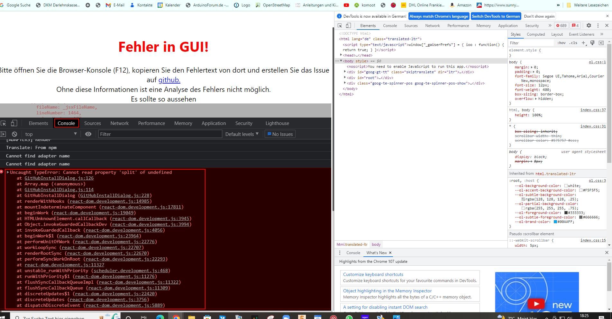The height and width of the screenshot is (319, 612).
Task: Open the Weitere Lesezeichen folder
Action: click(x=587, y=5)
